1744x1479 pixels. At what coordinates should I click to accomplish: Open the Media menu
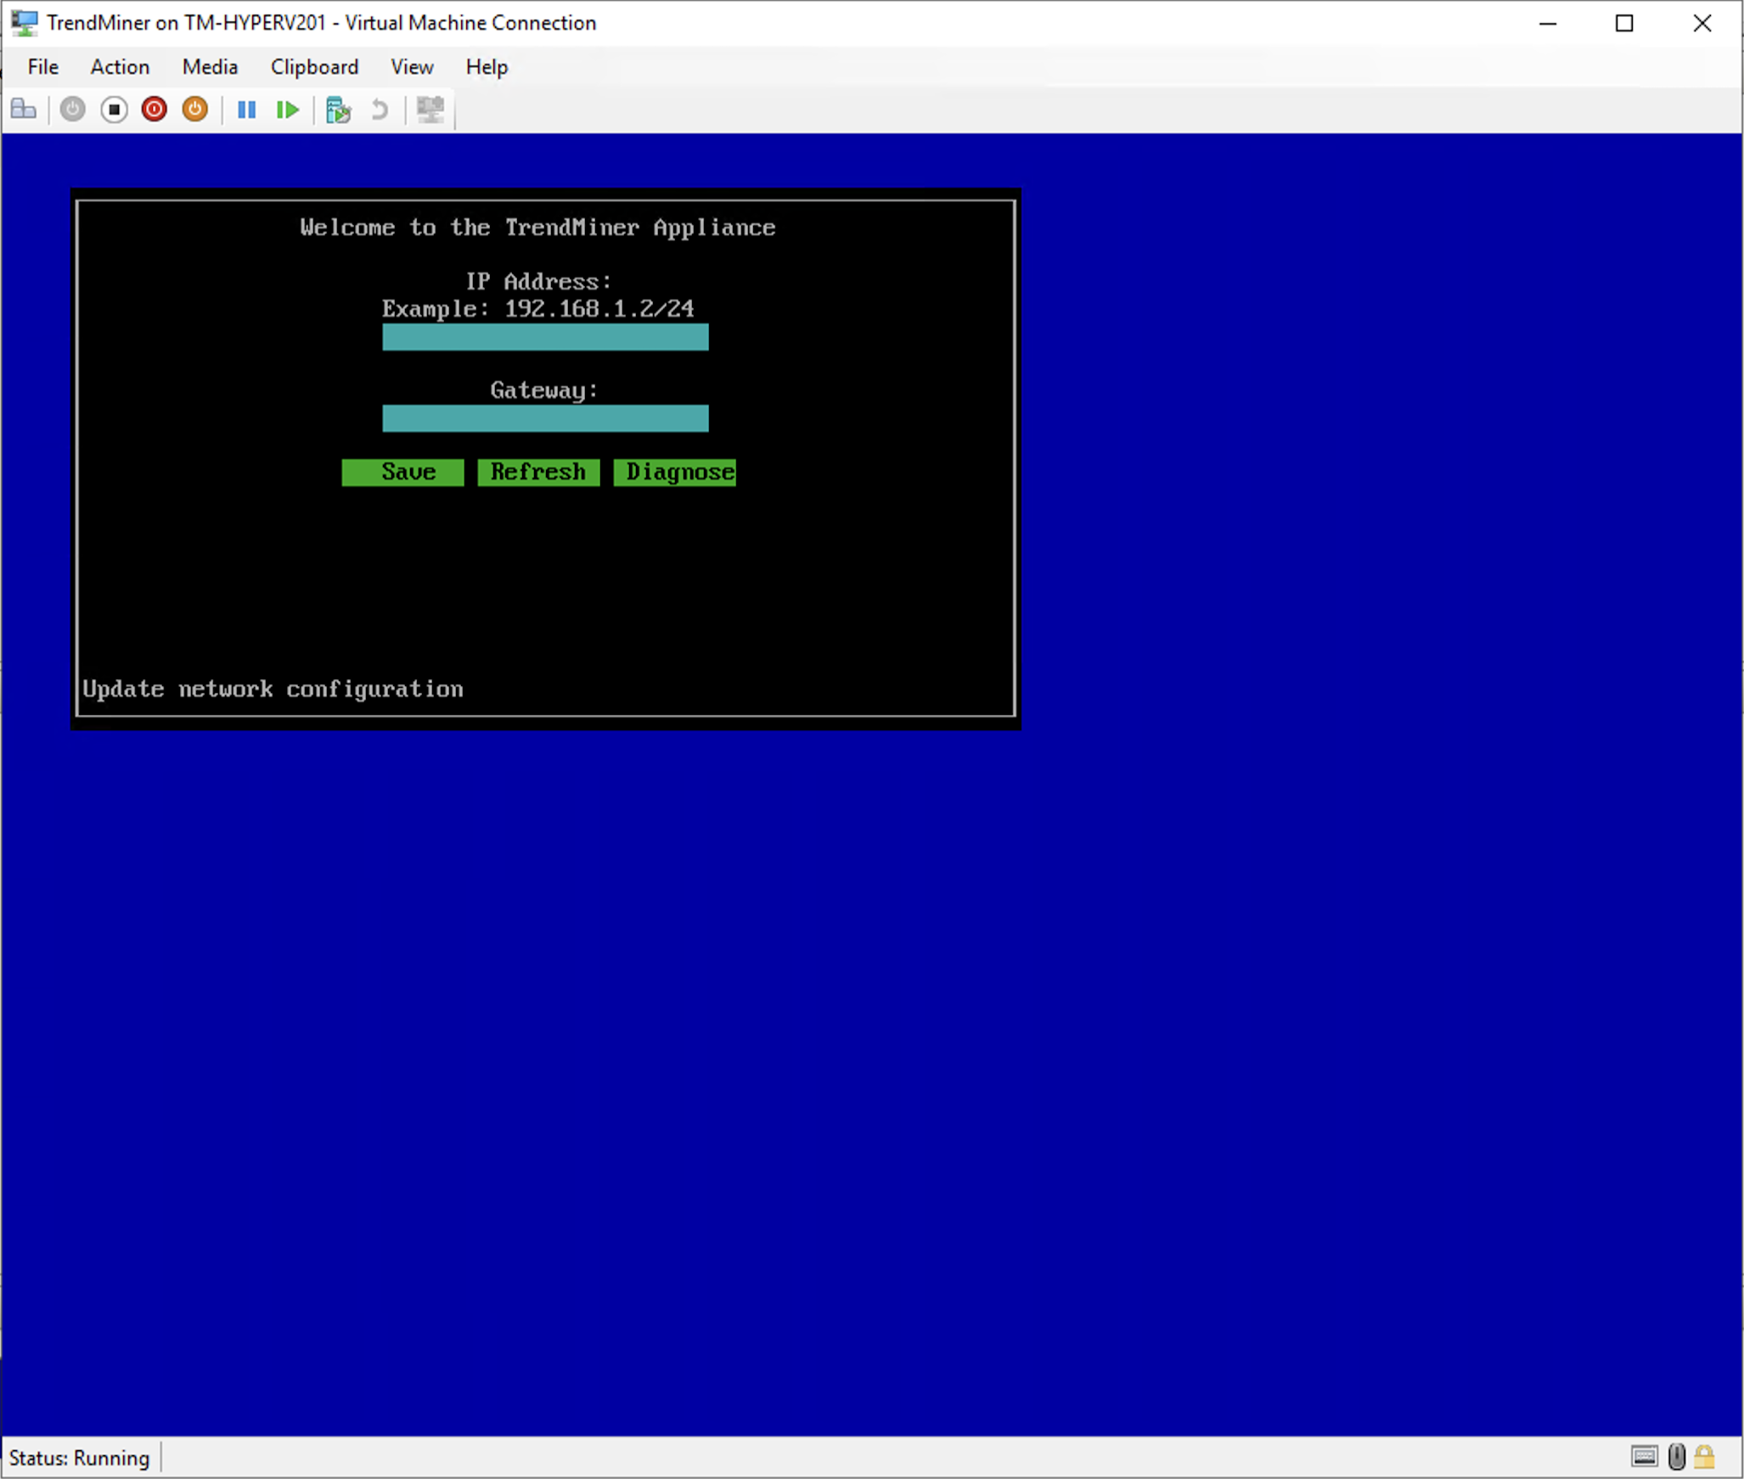click(209, 67)
